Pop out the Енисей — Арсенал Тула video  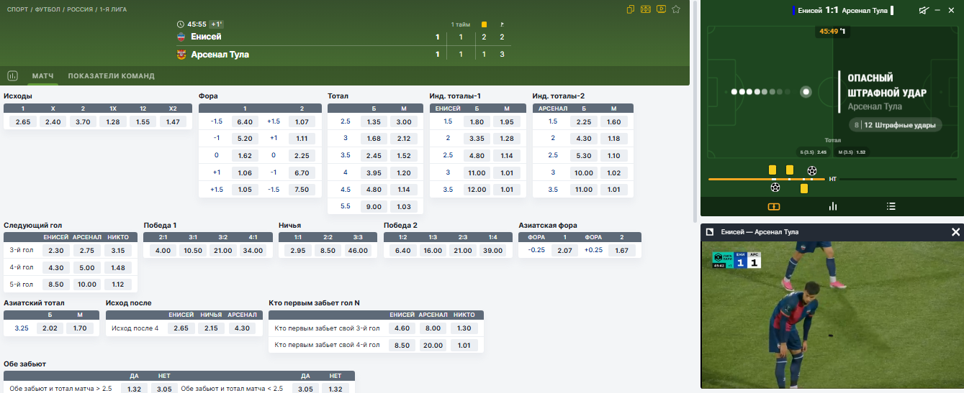tap(709, 232)
